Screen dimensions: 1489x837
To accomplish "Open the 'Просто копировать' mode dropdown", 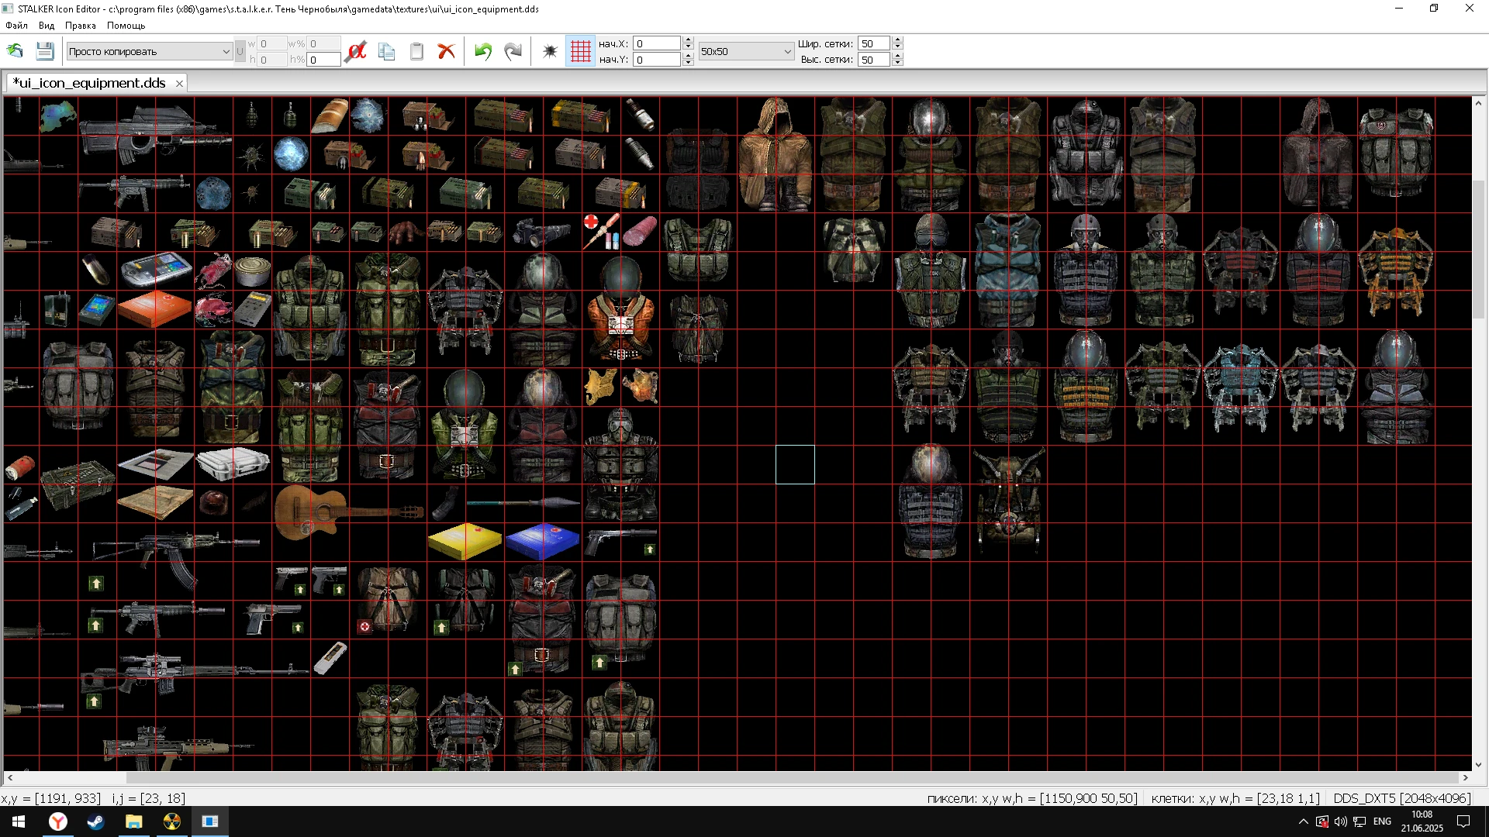I will click(x=226, y=52).
